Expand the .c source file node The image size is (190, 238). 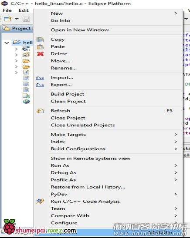[x=16, y=73]
